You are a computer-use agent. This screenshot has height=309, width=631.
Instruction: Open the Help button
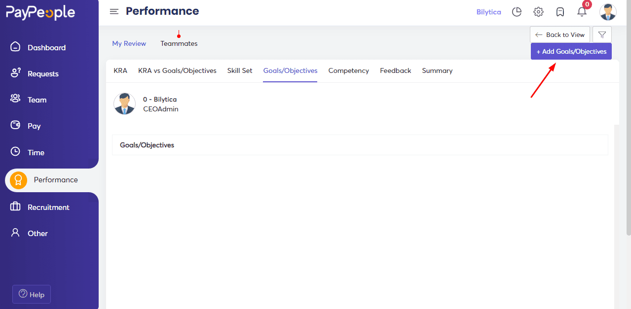[32, 294]
